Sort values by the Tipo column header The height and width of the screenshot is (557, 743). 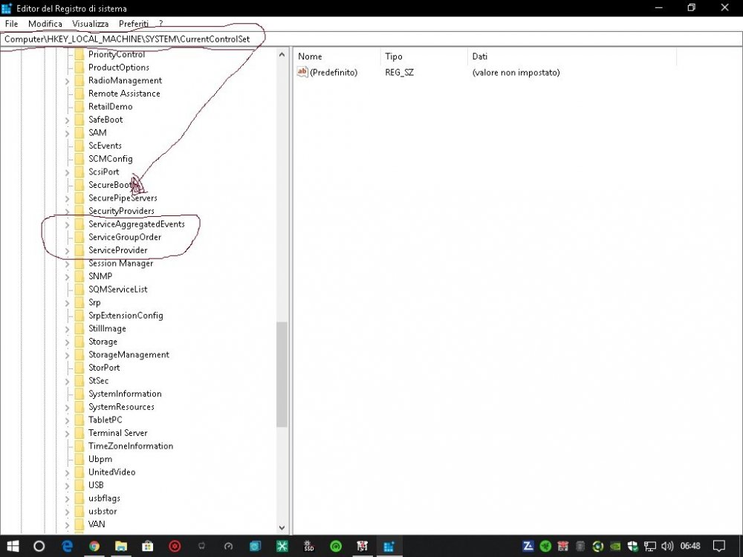424,56
